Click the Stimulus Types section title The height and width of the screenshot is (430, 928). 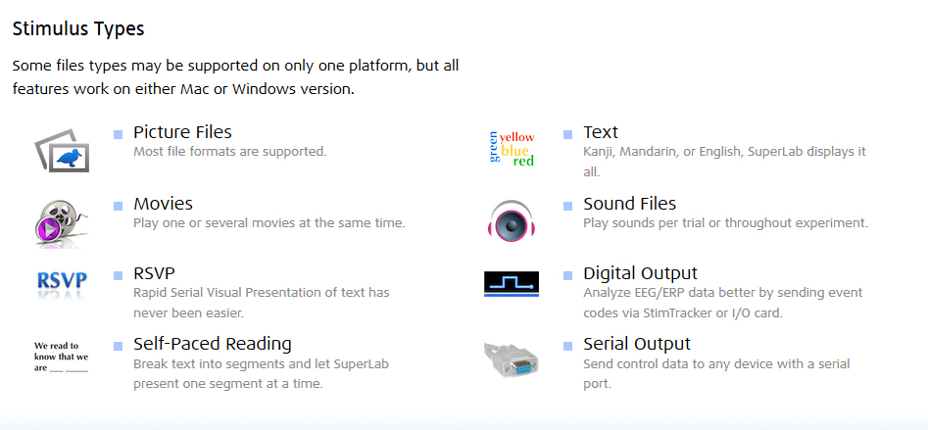(x=78, y=28)
